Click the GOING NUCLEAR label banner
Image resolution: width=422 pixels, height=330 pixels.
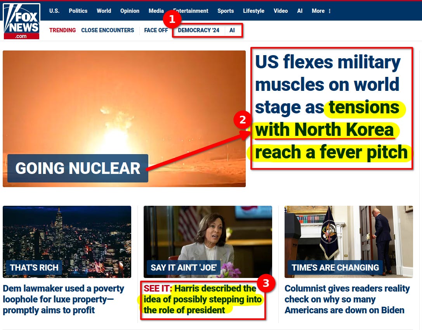(x=78, y=168)
